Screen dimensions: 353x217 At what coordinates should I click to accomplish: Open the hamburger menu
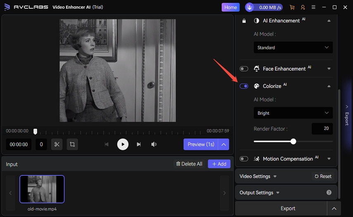313,7
